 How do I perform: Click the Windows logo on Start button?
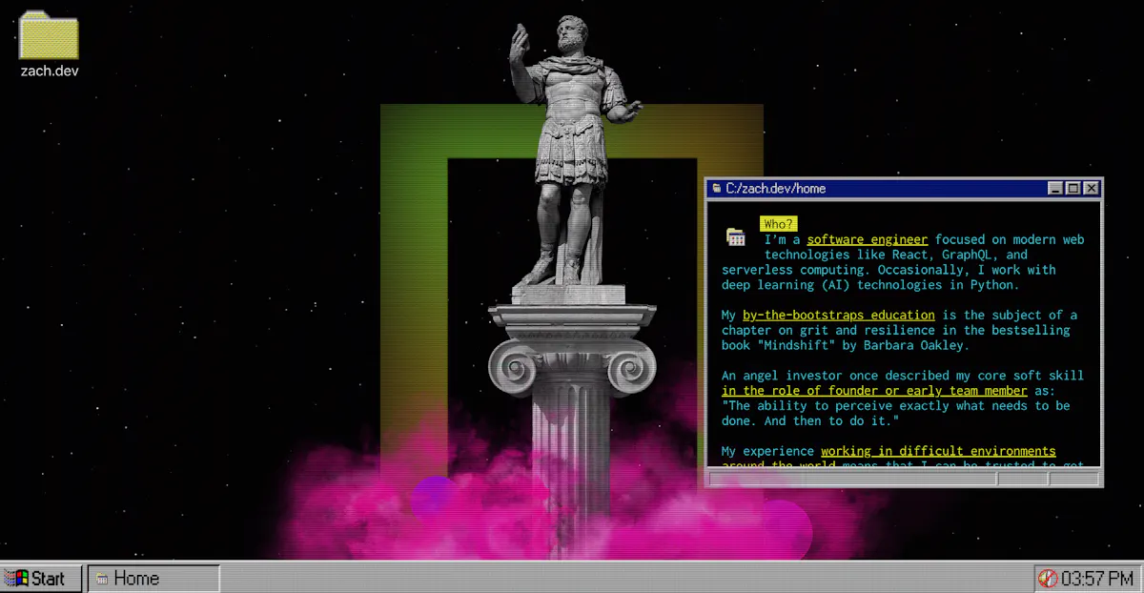(x=16, y=578)
